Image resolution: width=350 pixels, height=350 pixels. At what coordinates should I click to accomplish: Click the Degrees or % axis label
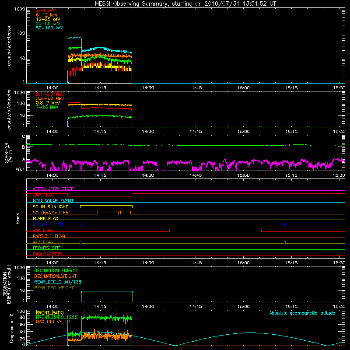click(11, 328)
